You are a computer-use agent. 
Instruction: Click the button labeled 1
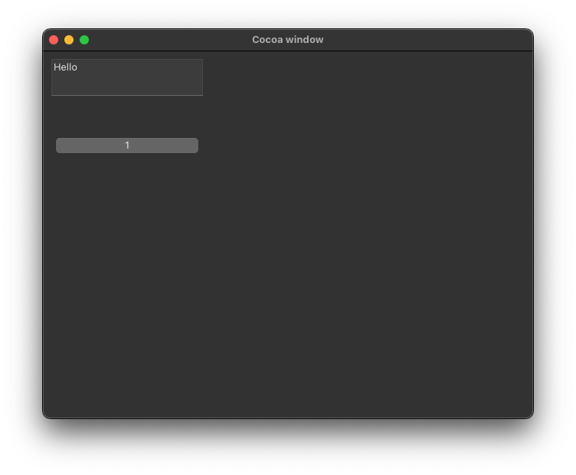click(x=127, y=146)
